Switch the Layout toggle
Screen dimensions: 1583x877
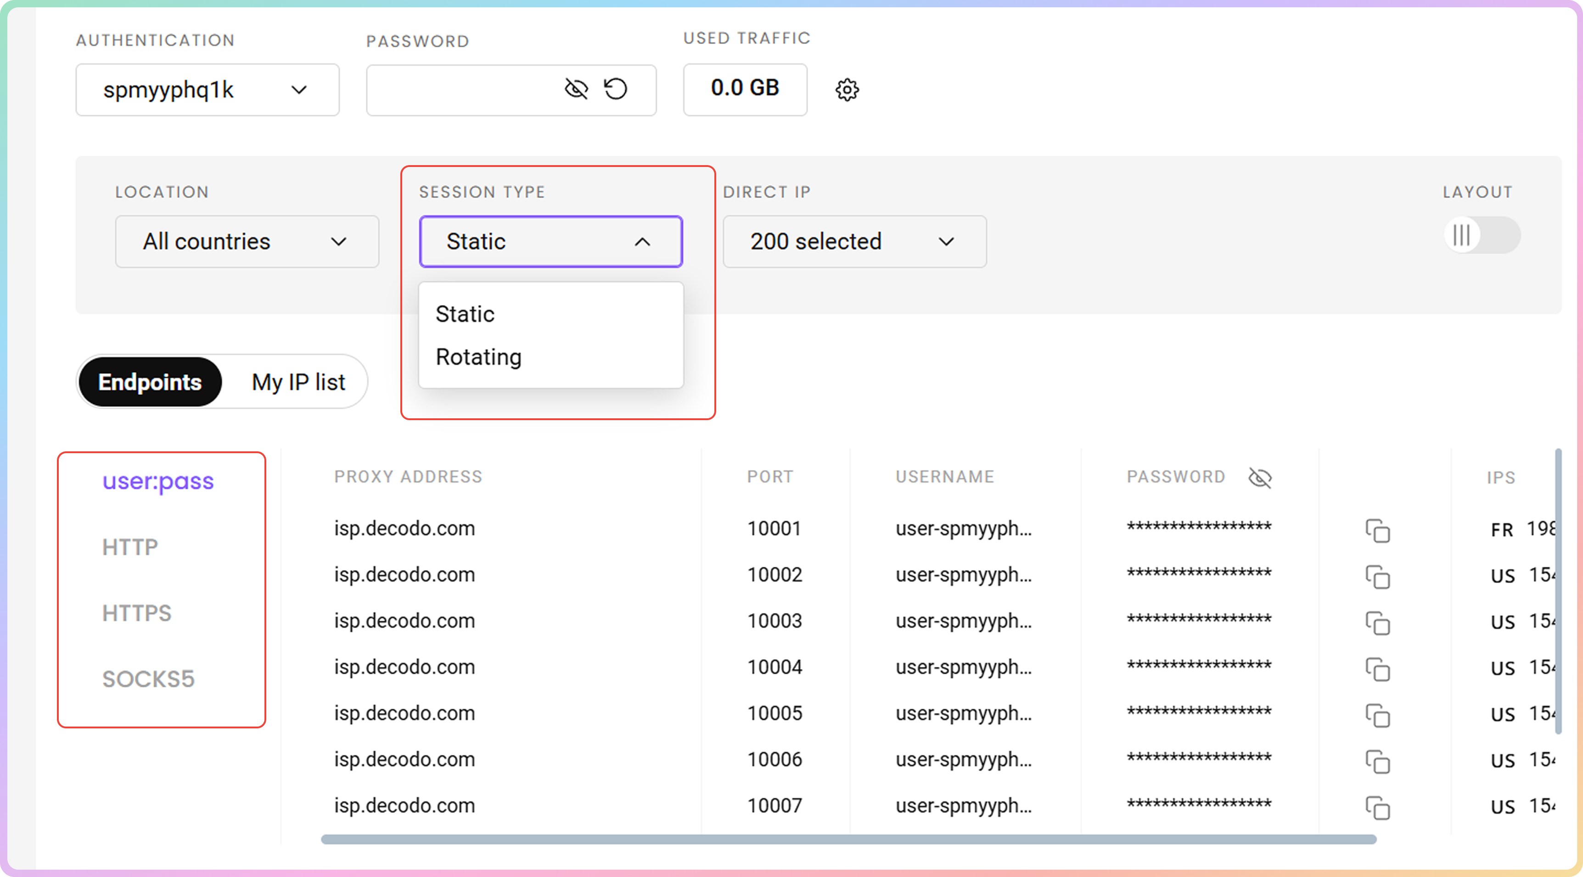click(x=1482, y=234)
